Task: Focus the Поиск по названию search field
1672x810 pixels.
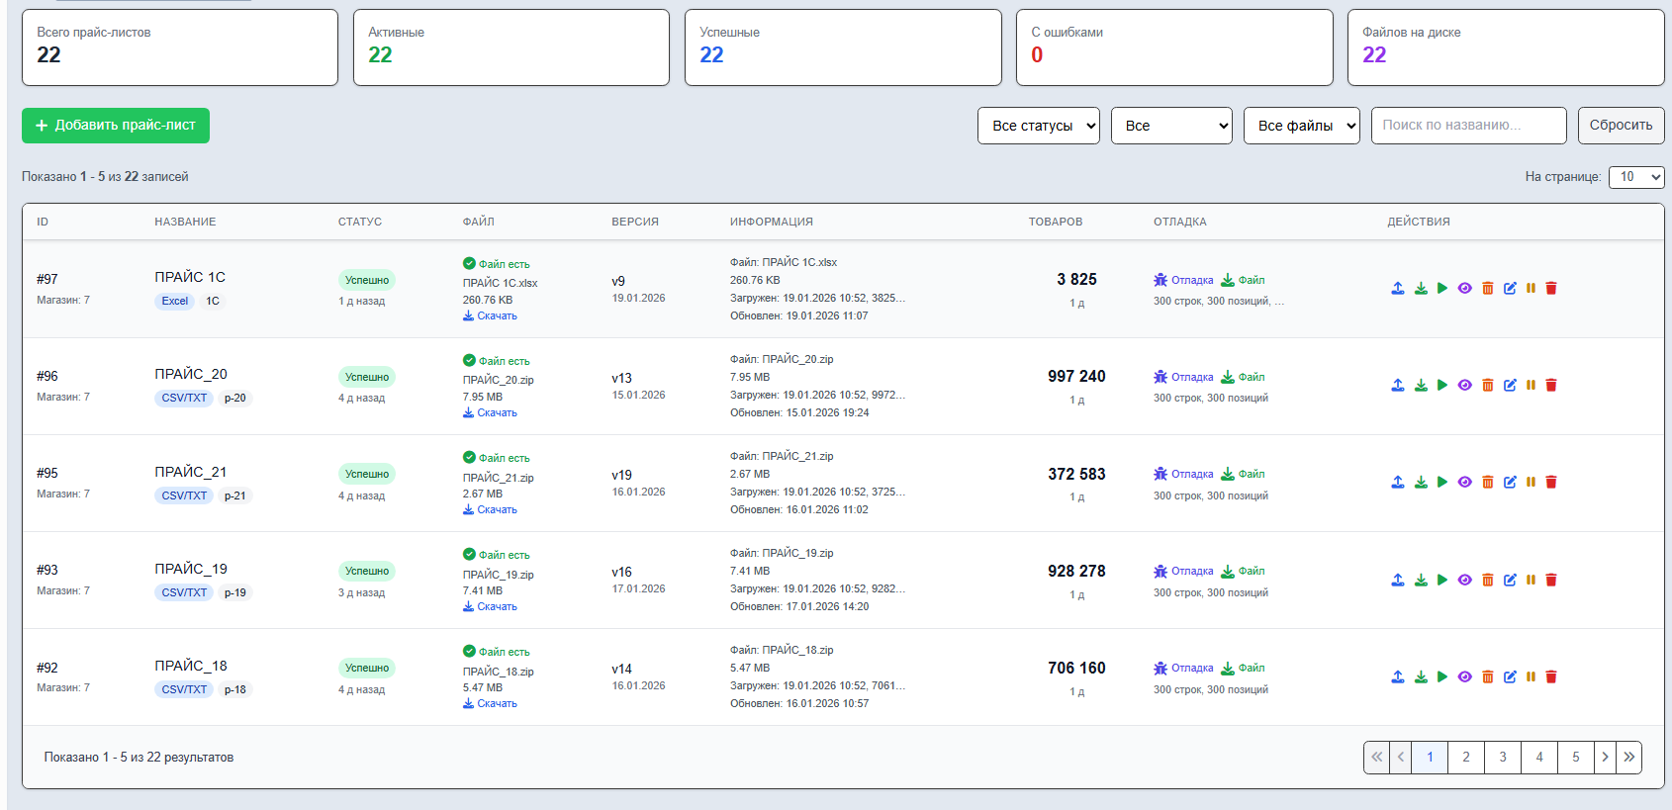Action: (1468, 126)
